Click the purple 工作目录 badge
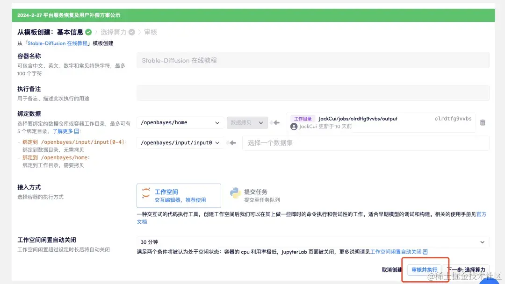Viewport: 505px width, 284px height. [303, 118]
